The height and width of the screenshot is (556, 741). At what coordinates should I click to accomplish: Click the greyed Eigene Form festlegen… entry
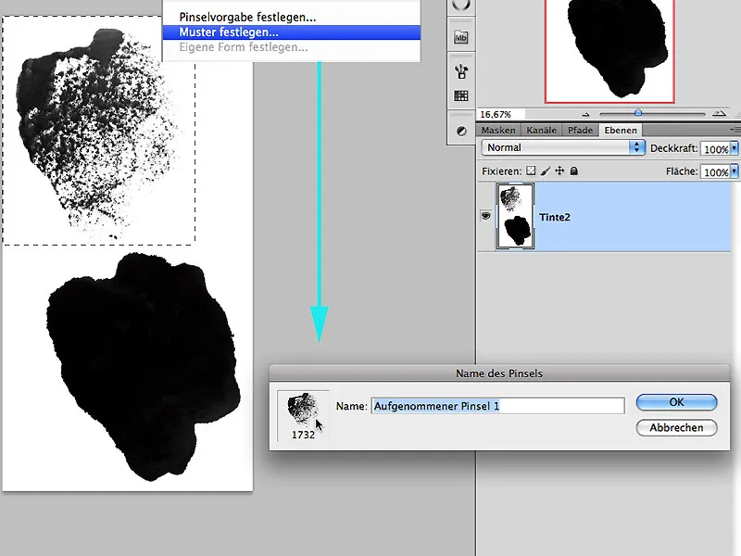coord(244,47)
